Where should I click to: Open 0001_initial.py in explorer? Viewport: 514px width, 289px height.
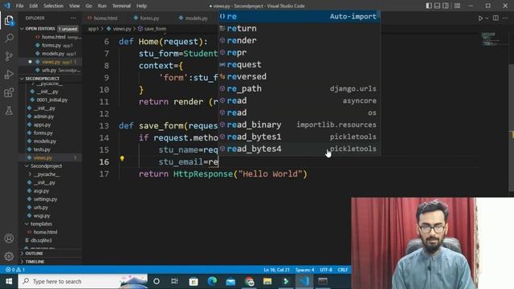[51, 100]
